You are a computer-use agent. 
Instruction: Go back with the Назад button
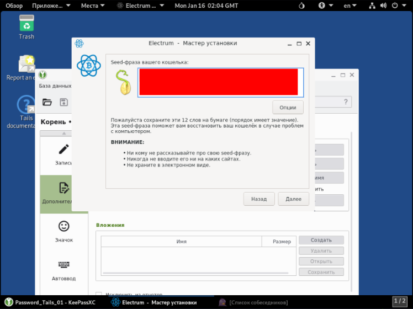coord(259,199)
